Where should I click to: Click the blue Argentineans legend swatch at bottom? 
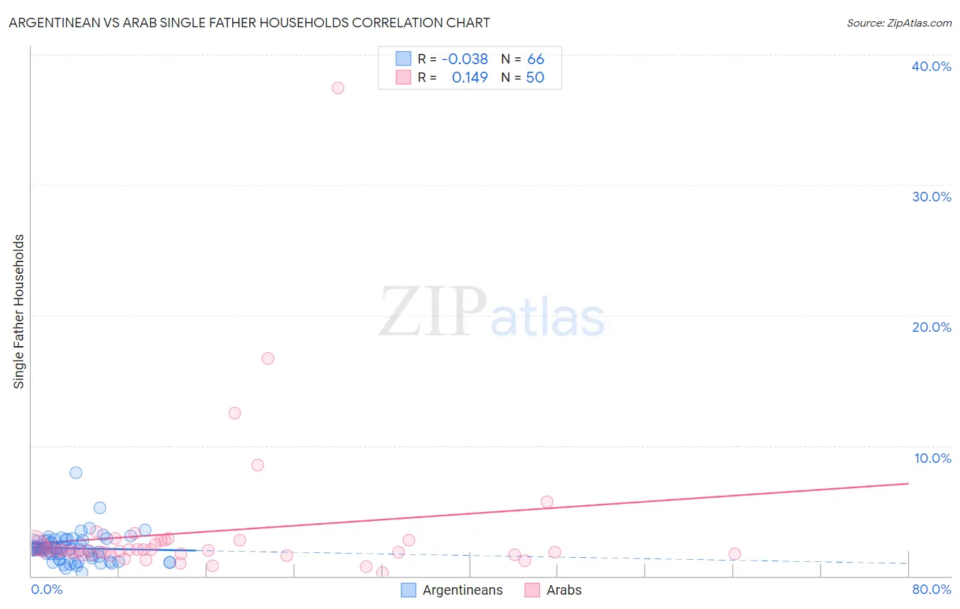click(408, 590)
